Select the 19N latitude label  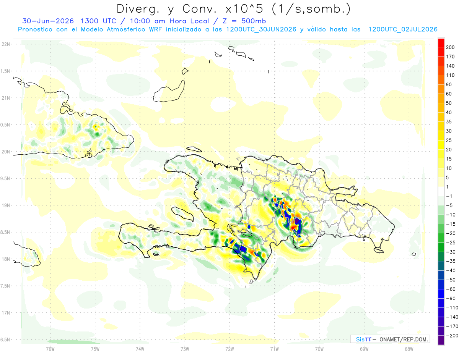tap(5, 205)
